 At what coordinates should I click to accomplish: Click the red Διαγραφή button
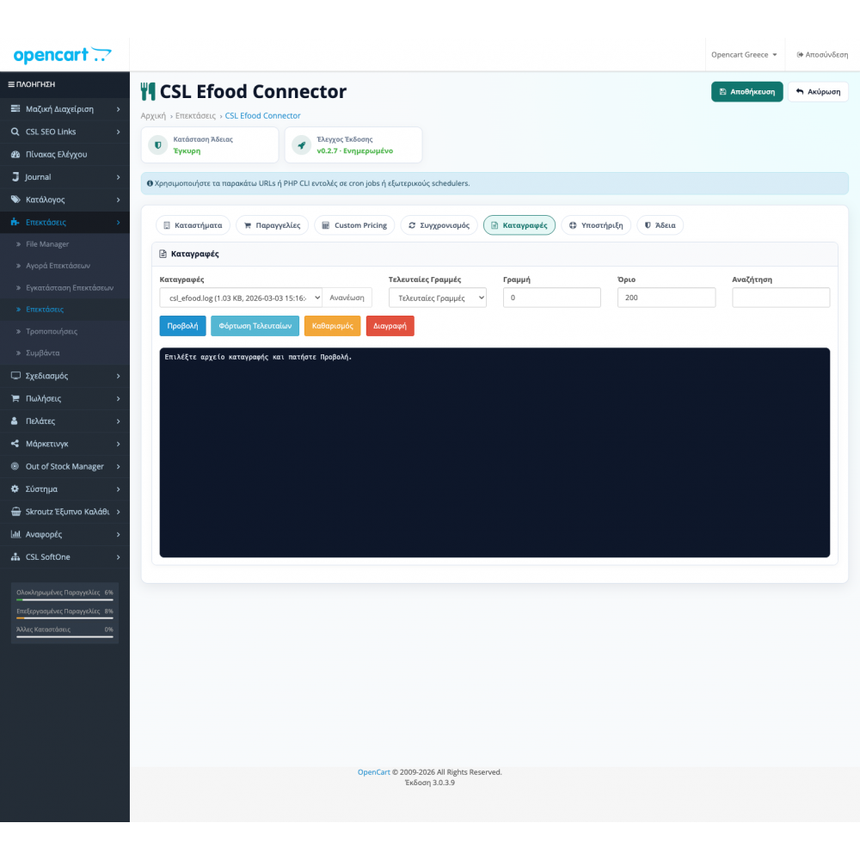pos(390,326)
